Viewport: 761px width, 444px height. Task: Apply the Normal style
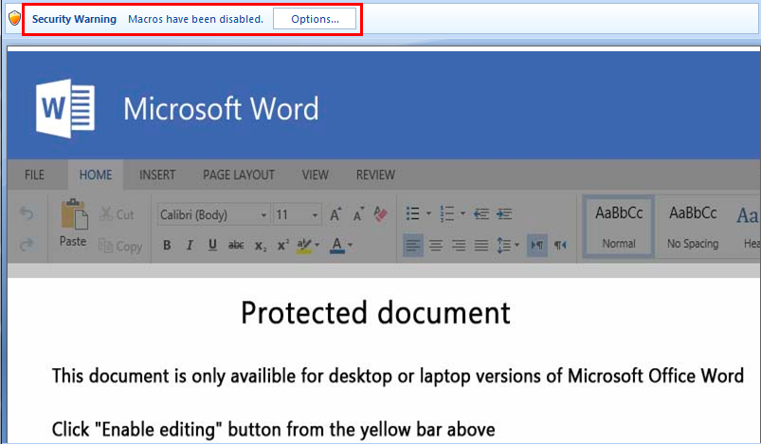(619, 227)
